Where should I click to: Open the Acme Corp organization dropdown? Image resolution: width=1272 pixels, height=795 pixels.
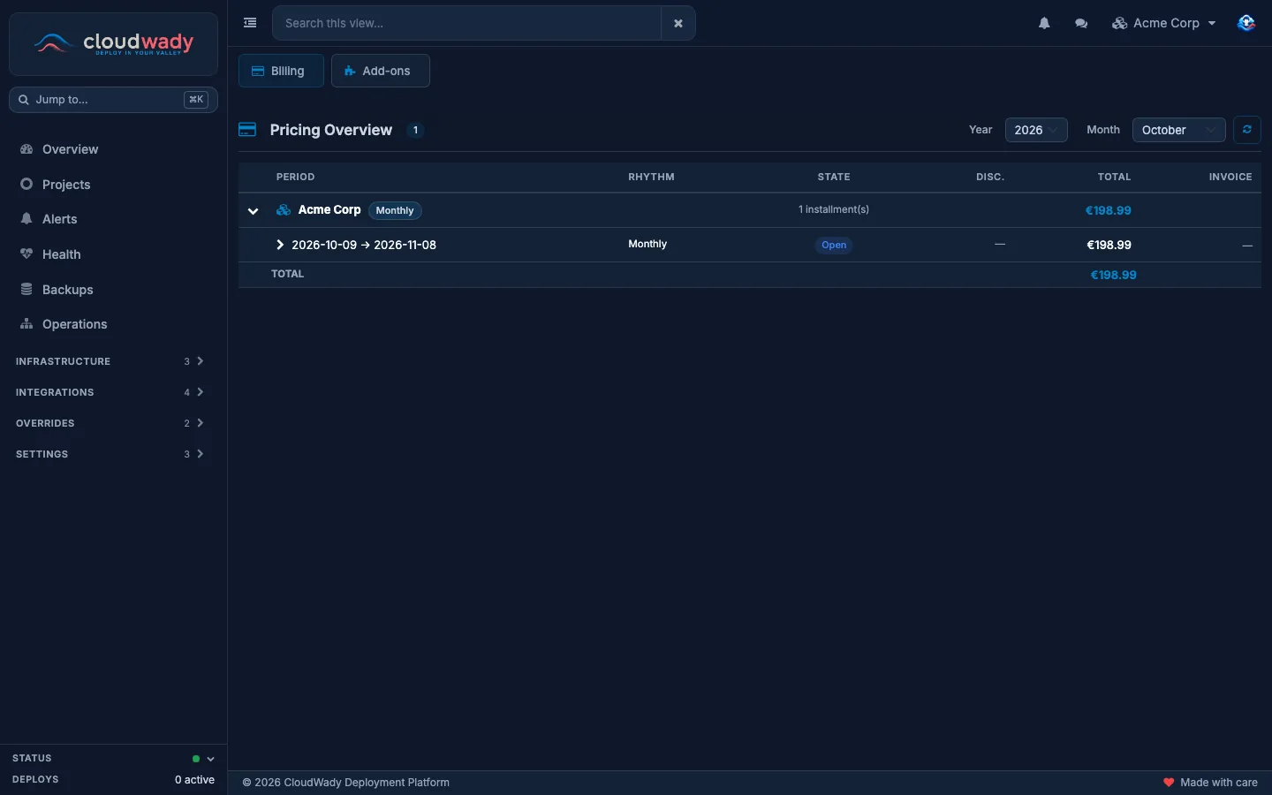pyautogui.click(x=1164, y=23)
